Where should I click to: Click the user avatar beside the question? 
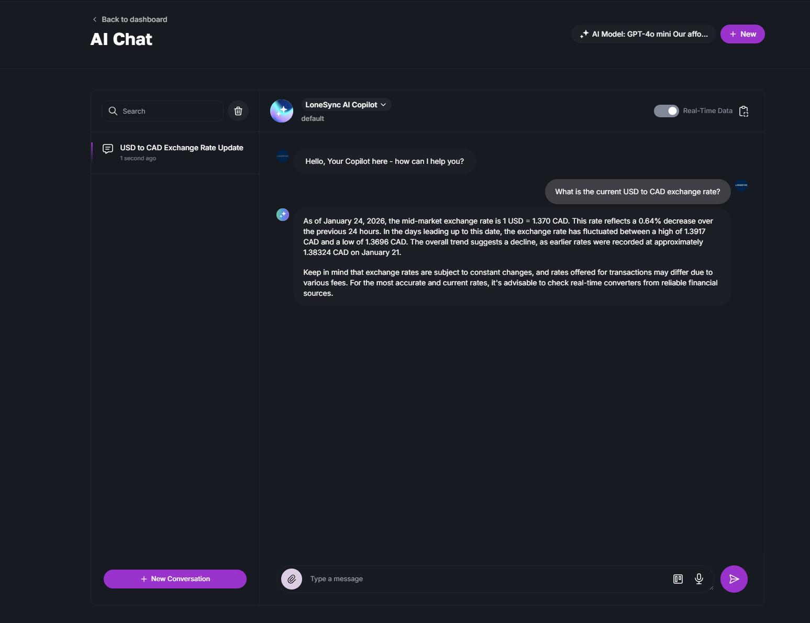[x=741, y=185]
